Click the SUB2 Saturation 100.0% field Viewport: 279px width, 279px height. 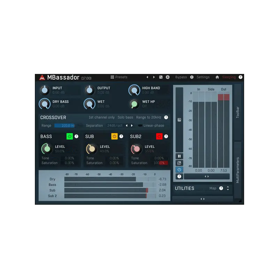click(159, 163)
